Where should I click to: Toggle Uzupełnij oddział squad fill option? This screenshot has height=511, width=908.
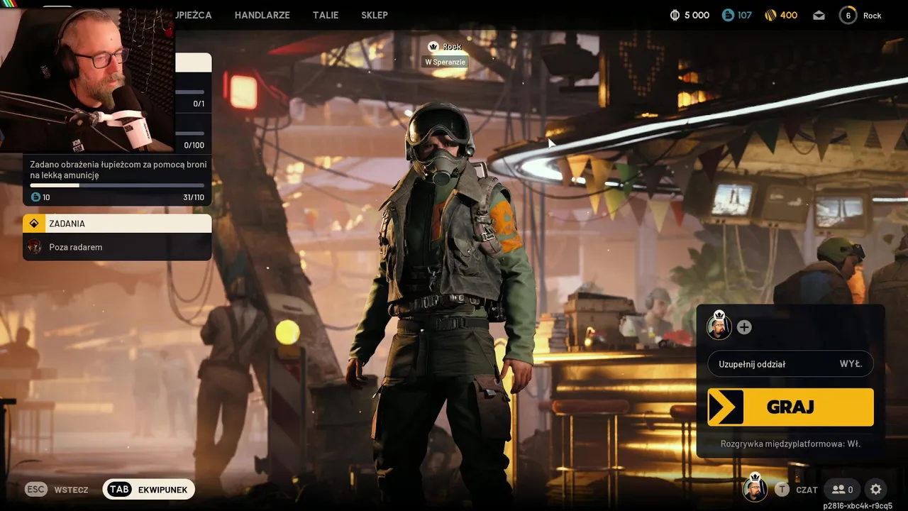tap(790, 364)
